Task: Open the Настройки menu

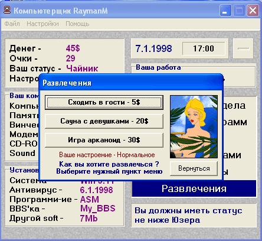Action: pyautogui.click(x=42, y=24)
